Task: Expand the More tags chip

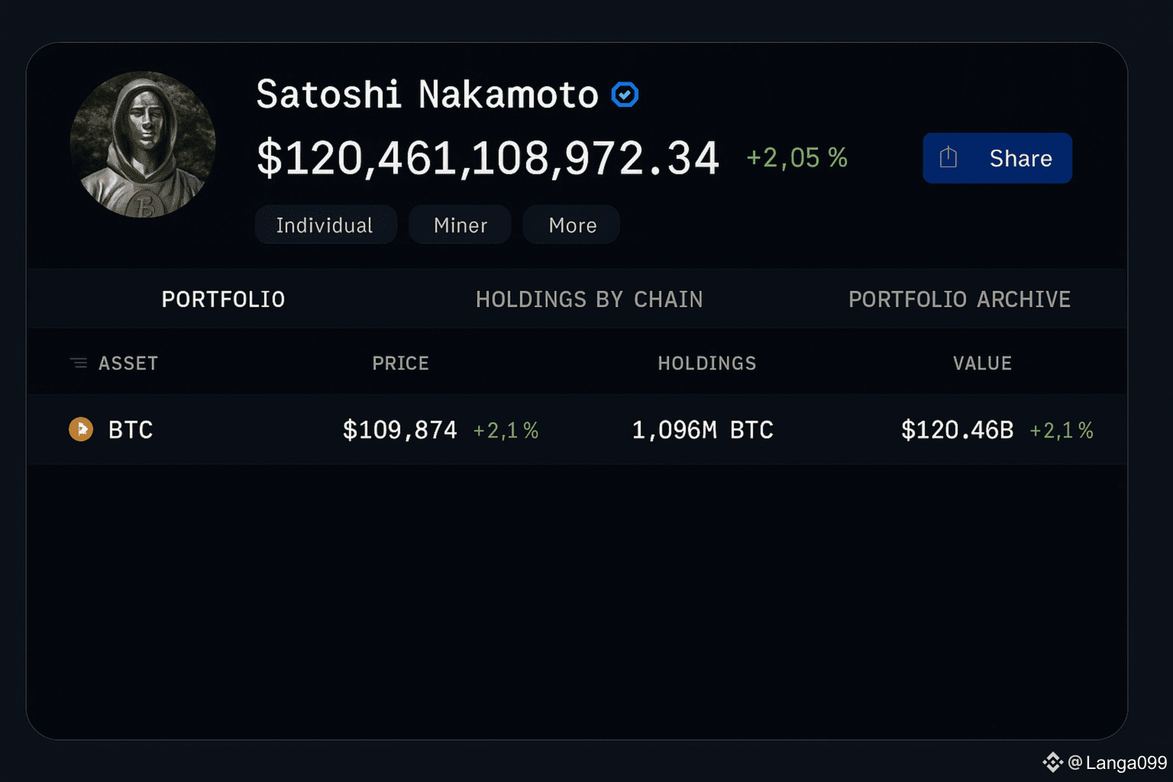Action: [x=572, y=225]
